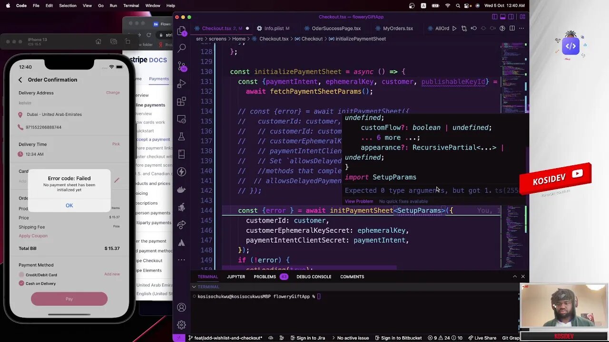Open the Info.plist editor tab

273,28
